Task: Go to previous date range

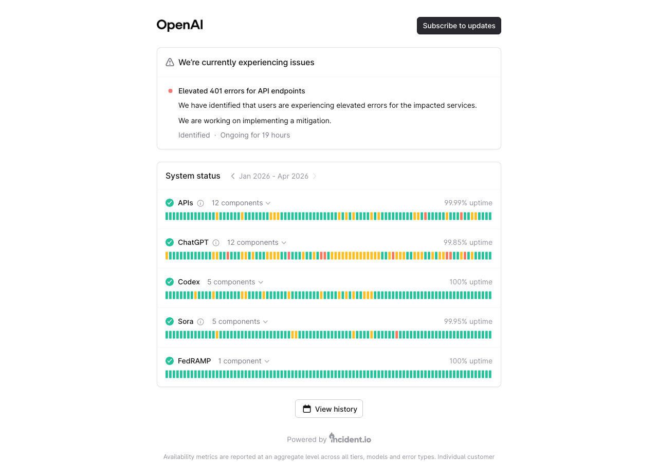Action: 233,176
